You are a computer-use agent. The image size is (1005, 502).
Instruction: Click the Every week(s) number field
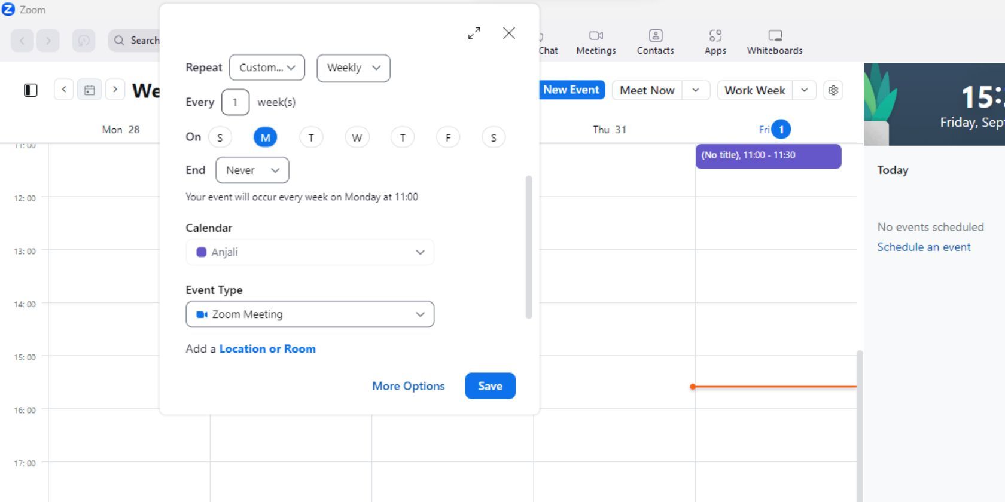coord(235,102)
